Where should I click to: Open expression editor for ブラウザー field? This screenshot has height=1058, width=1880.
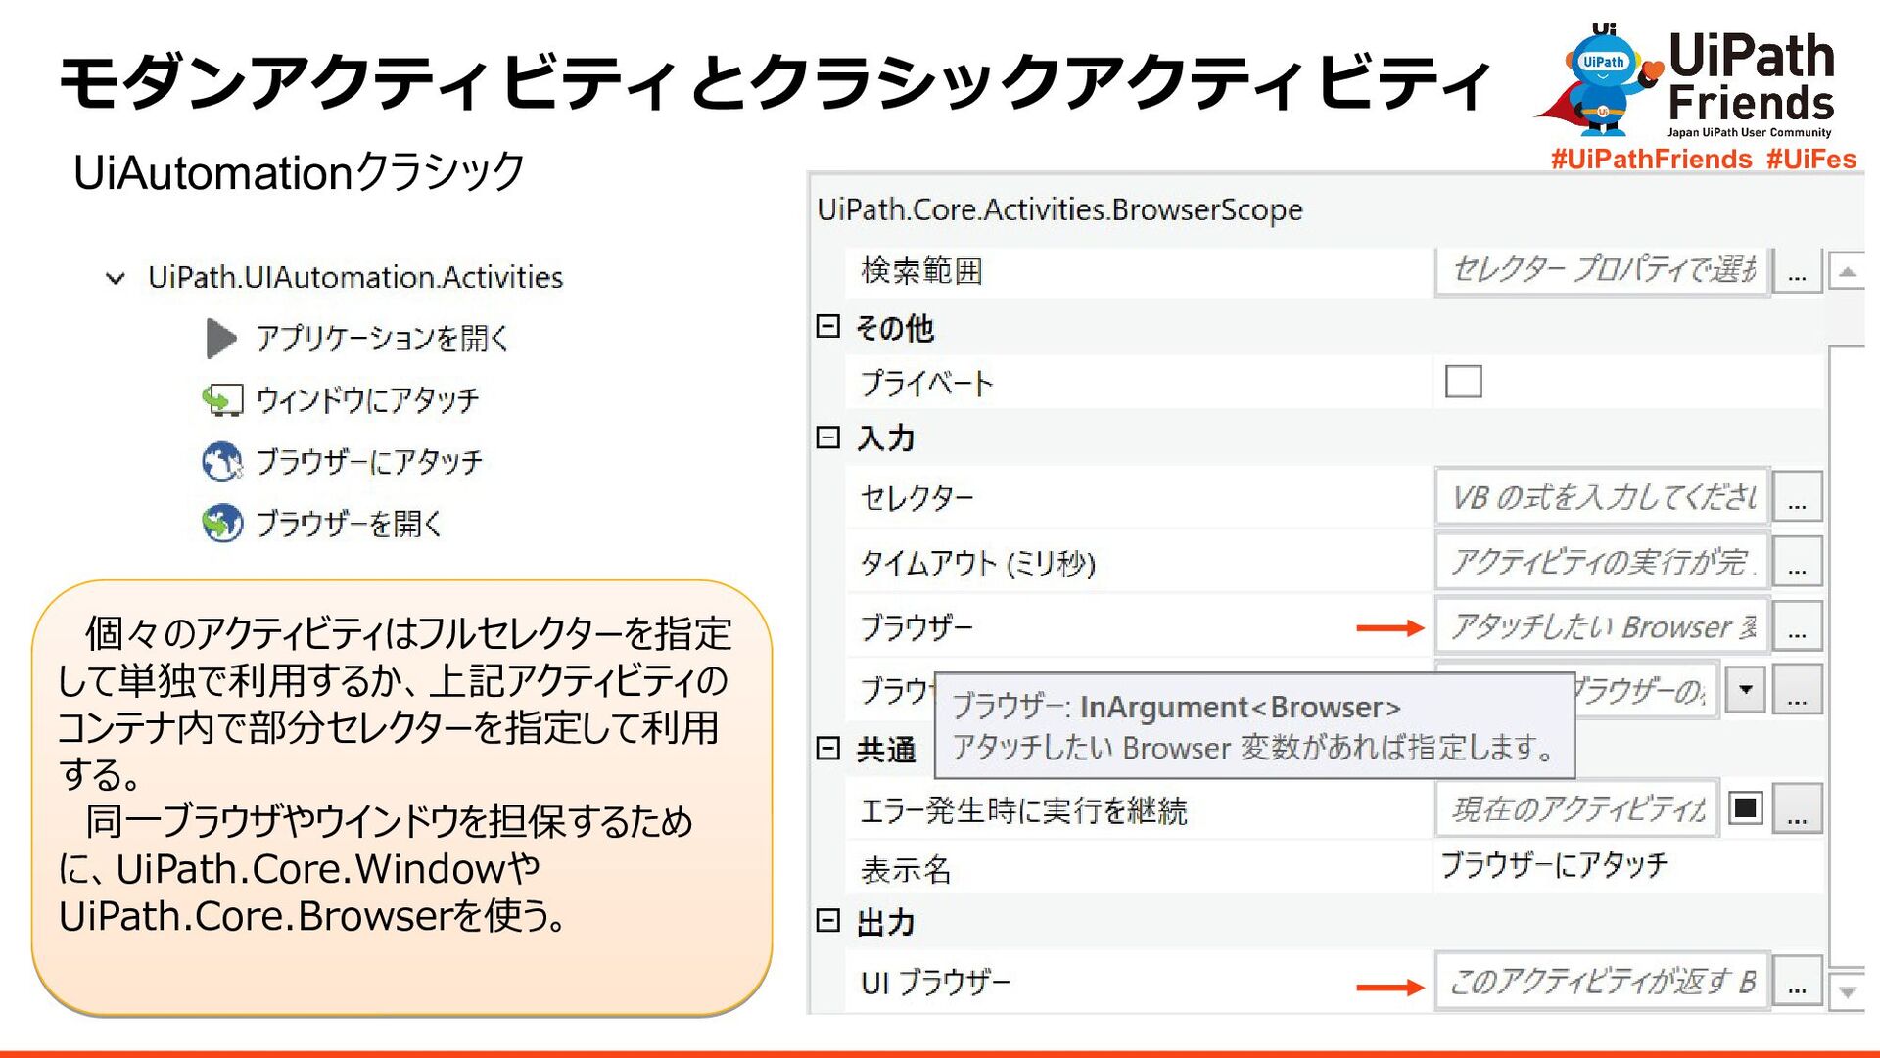point(1797,625)
